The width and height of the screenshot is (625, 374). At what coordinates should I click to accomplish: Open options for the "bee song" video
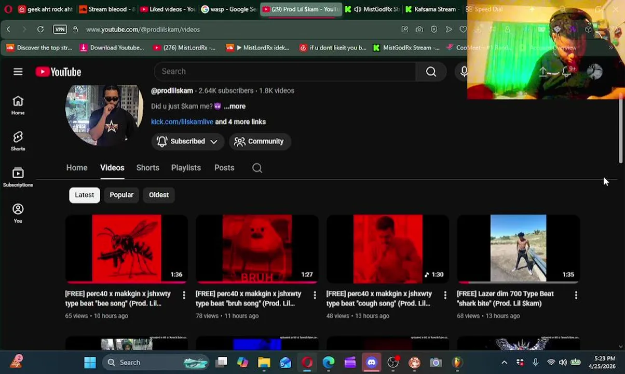(184, 295)
